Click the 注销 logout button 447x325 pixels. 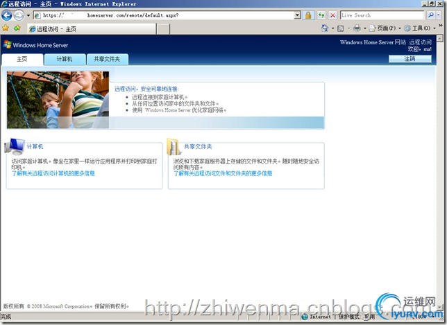tap(410, 59)
